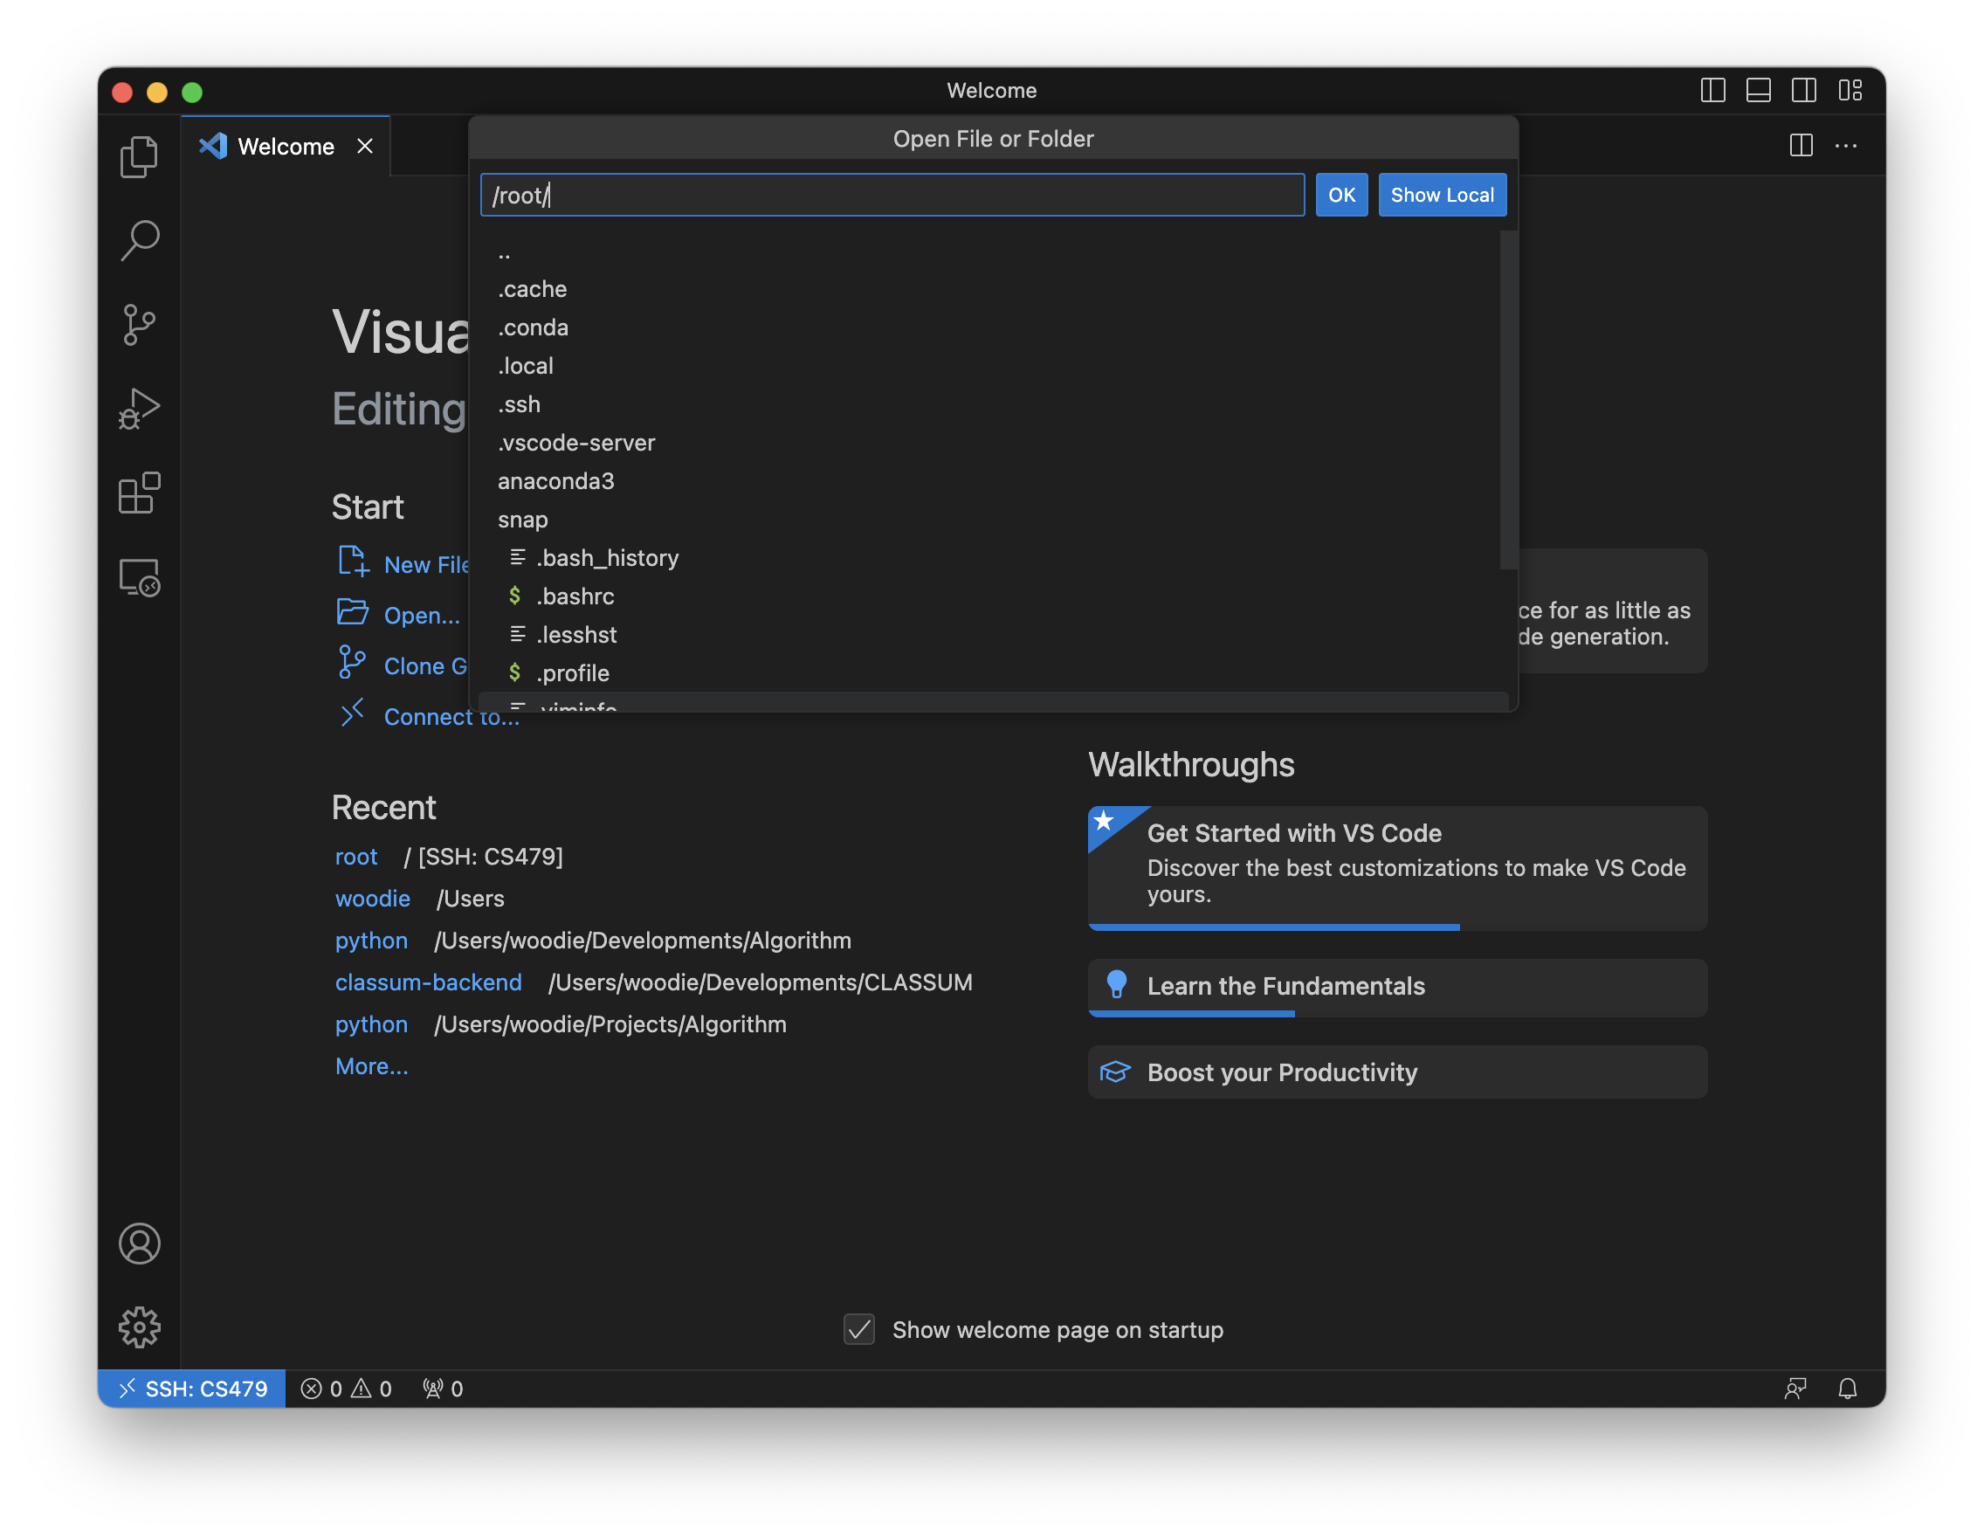Toggle Show welcome page on startup checkbox

pos(858,1329)
